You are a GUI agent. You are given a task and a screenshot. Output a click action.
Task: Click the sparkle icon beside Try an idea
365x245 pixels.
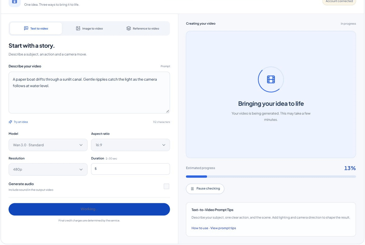[x=10, y=122]
